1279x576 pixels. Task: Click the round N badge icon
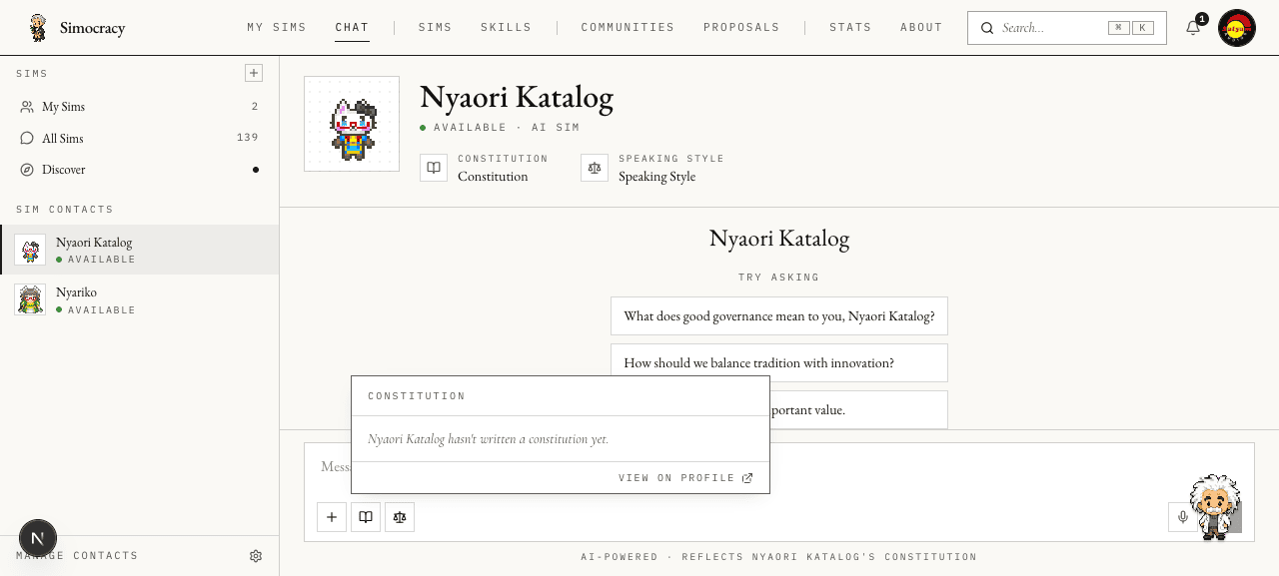38,538
